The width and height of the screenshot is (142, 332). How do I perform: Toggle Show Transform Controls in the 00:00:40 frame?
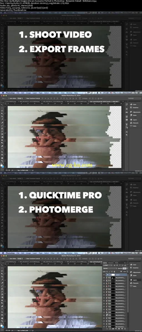point(25,258)
